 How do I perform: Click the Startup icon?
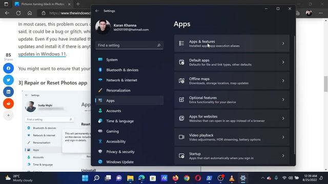[x=181, y=155]
